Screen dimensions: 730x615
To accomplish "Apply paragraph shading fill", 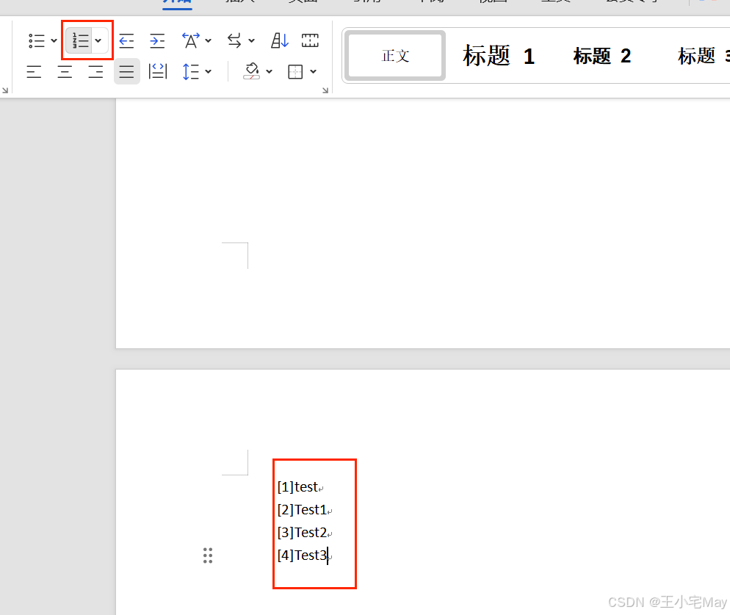I will click(x=252, y=71).
